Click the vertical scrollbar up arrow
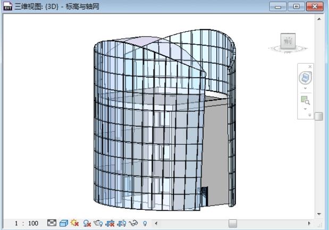329x230 pixels. click(319, 19)
